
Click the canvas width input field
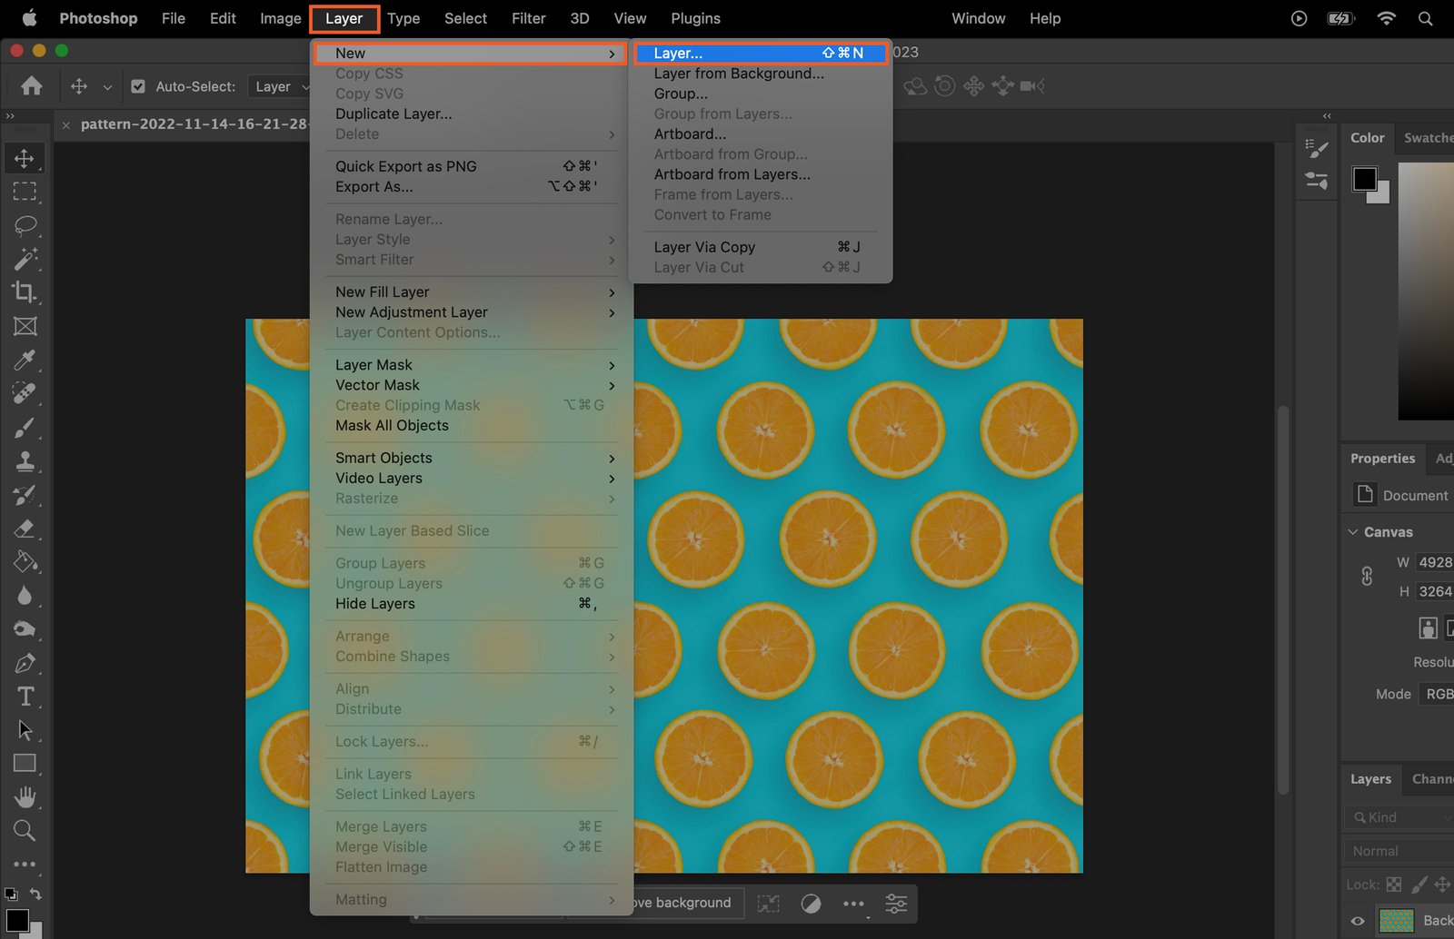click(x=1435, y=562)
